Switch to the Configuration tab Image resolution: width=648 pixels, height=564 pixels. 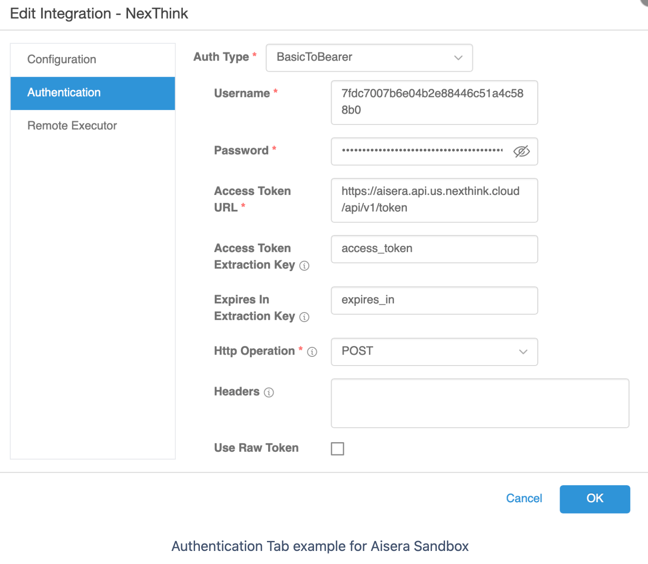click(62, 60)
